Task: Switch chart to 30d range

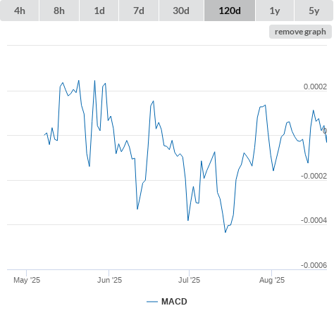Action: click(x=181, y=11)
